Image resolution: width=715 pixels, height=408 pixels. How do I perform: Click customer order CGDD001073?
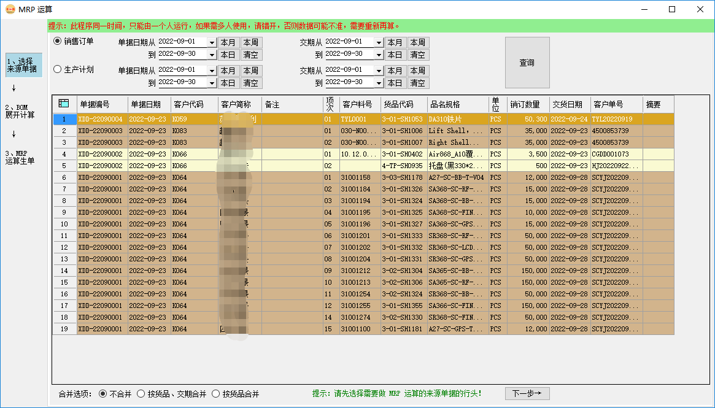[x=616, y=154]
